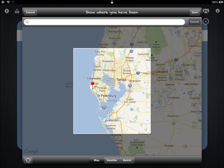This screenshot has width=224, height=168.
Task: Click the Keystone map label
Action: (x=108, y=61)
